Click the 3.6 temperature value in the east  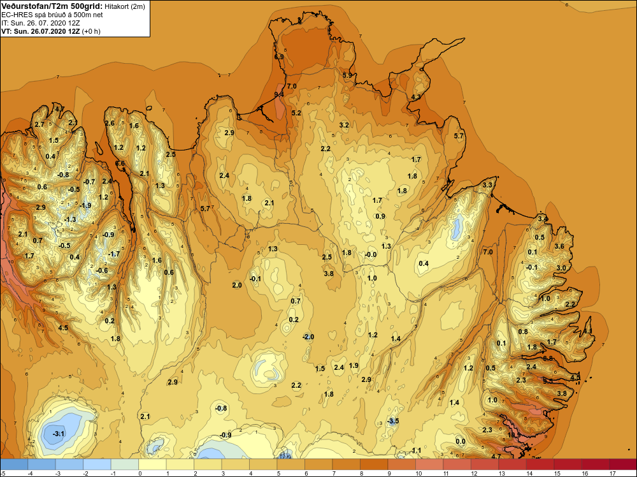(559, 246)
